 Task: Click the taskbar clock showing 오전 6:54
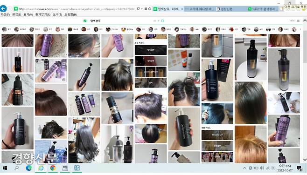click(285, 168)
